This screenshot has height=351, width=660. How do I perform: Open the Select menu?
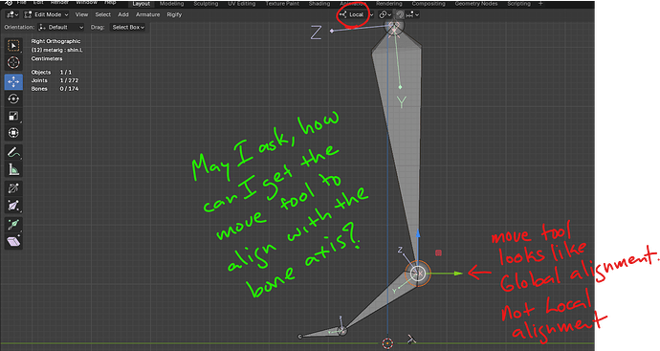(x=102, y=14)
